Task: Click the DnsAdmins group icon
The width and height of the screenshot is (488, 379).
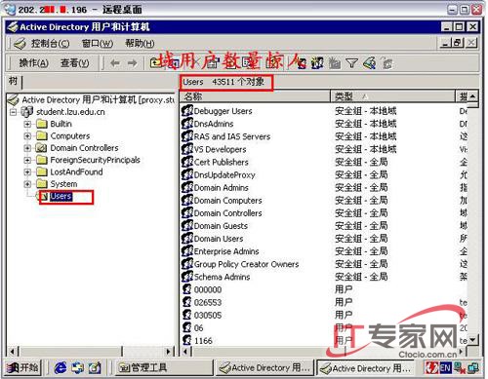Action: point(187,124)
